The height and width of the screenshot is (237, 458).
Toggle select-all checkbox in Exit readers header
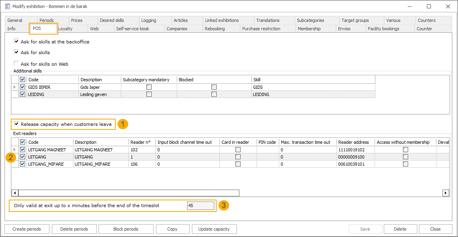tap(23, 142)
